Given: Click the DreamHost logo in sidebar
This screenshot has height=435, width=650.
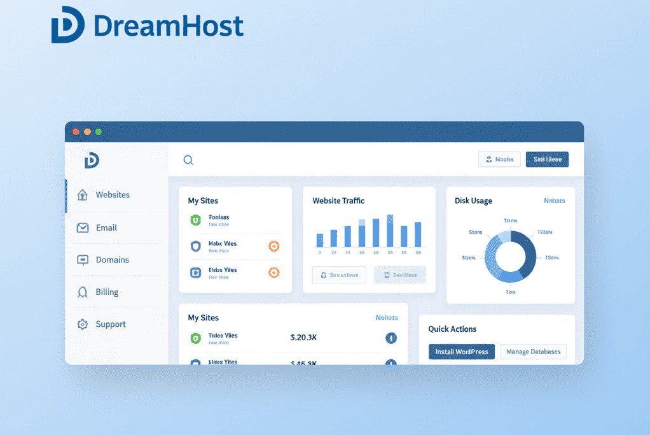Looking at the screenshot, I should tap(92, 160).
